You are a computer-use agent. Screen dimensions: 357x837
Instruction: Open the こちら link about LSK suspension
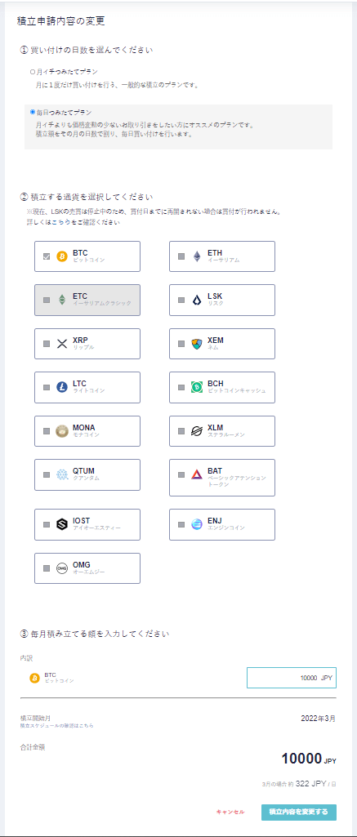[60, 223]
